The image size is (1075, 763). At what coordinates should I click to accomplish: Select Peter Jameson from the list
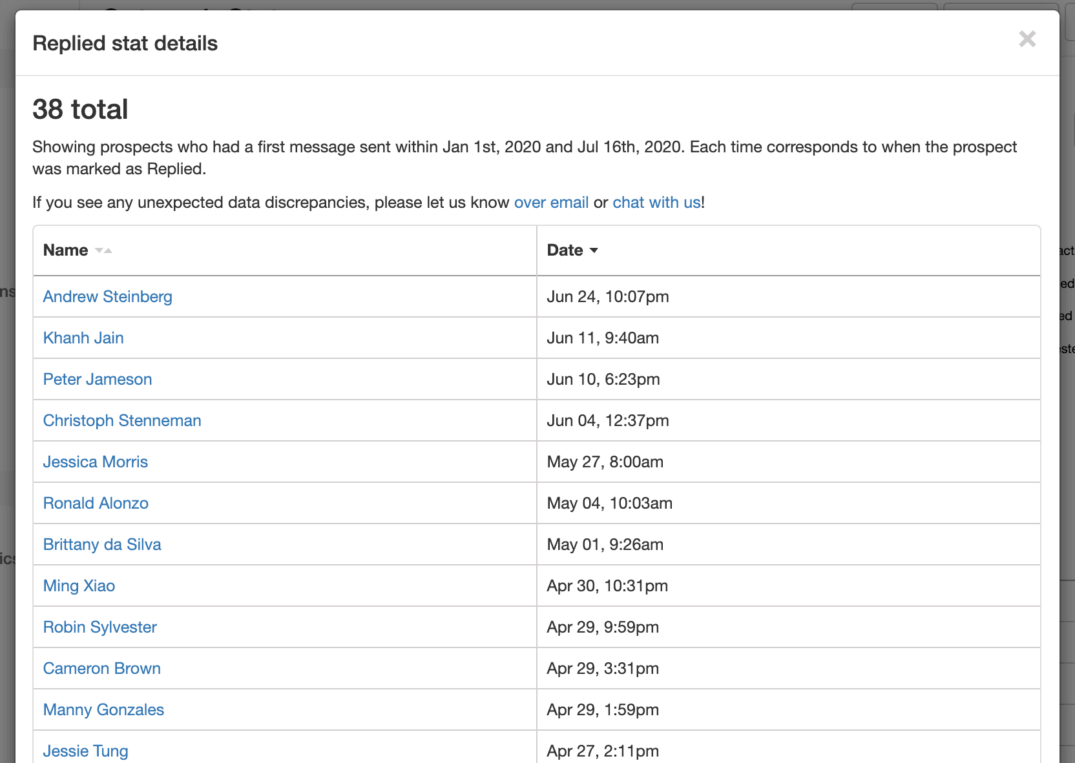98,379
